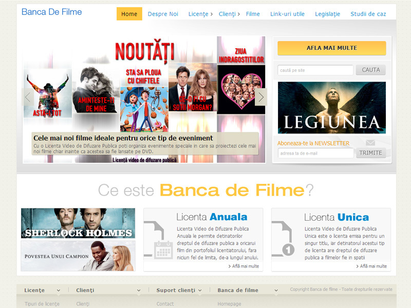Screen dimensions: 411x308
Task: Click the NOUTĂȚI carousel title
Action: pyautogui.click(x=144, y=51)
